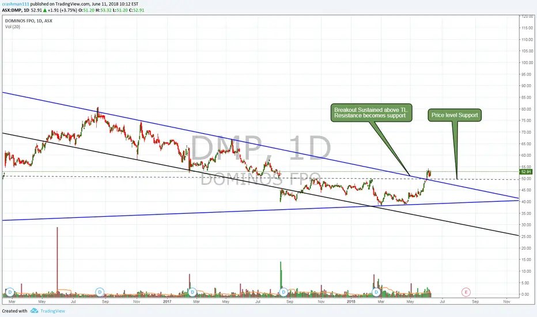Open the pink E earnings marker
The height and width of the screenshot is (317, 537).
[x=466, y=292]
